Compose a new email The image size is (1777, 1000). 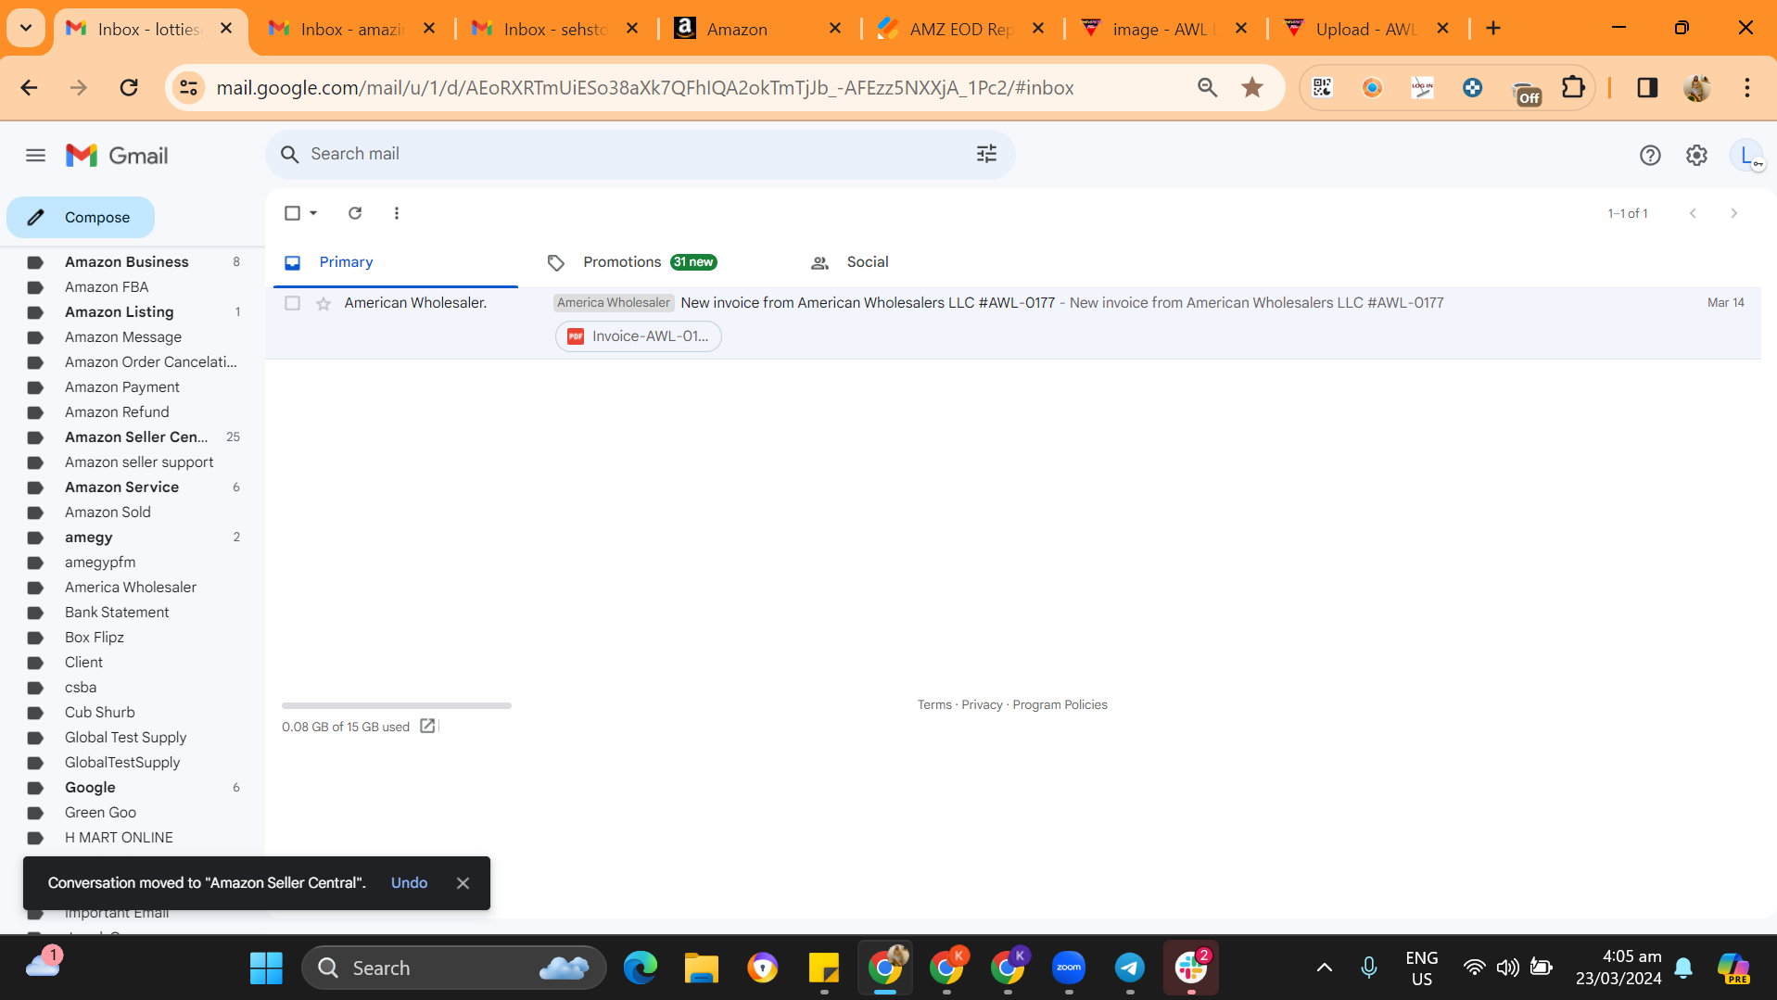(81, 218)
